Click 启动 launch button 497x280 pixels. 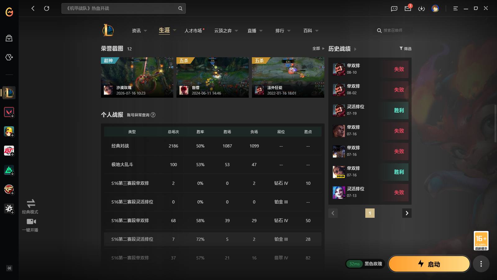coord(429,264)
